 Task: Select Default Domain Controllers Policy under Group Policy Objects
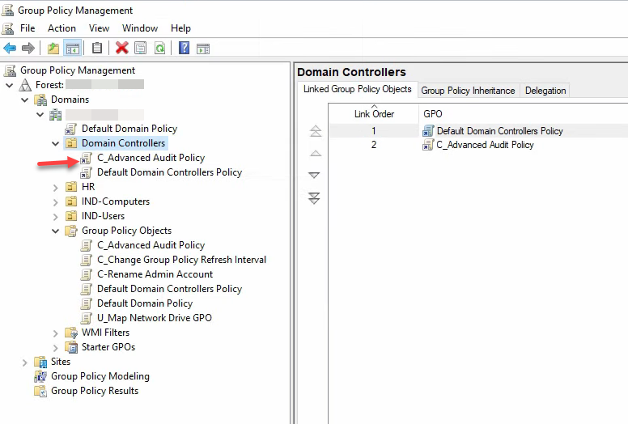169,289
